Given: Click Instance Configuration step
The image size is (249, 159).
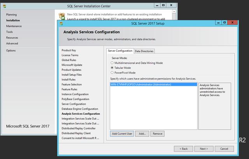Looking at the screenshot, I should [x=75, y=94].
